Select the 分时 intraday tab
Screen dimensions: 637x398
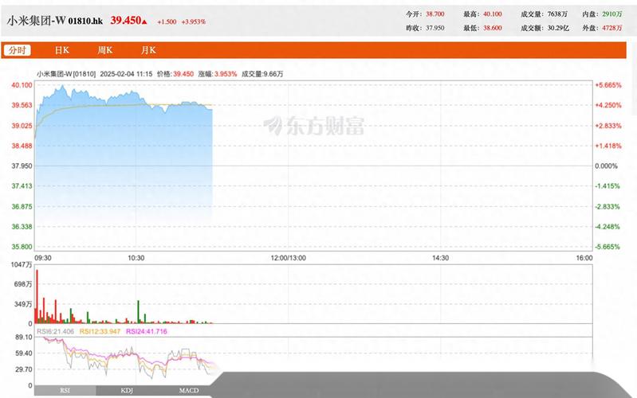(18, 50)
